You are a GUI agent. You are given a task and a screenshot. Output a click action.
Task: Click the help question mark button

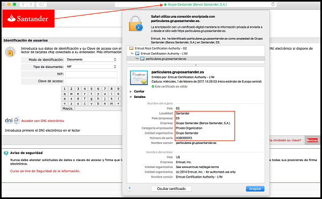click(129, 188)
